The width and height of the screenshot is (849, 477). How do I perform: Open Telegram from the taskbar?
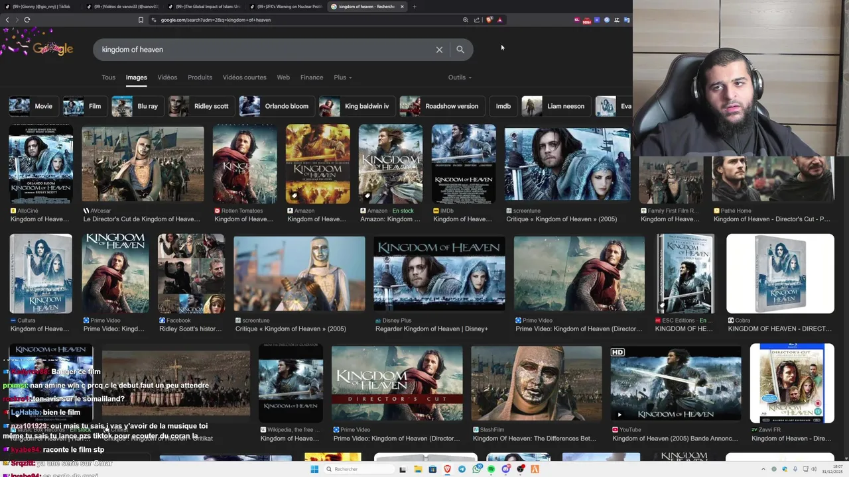point(462,469)
